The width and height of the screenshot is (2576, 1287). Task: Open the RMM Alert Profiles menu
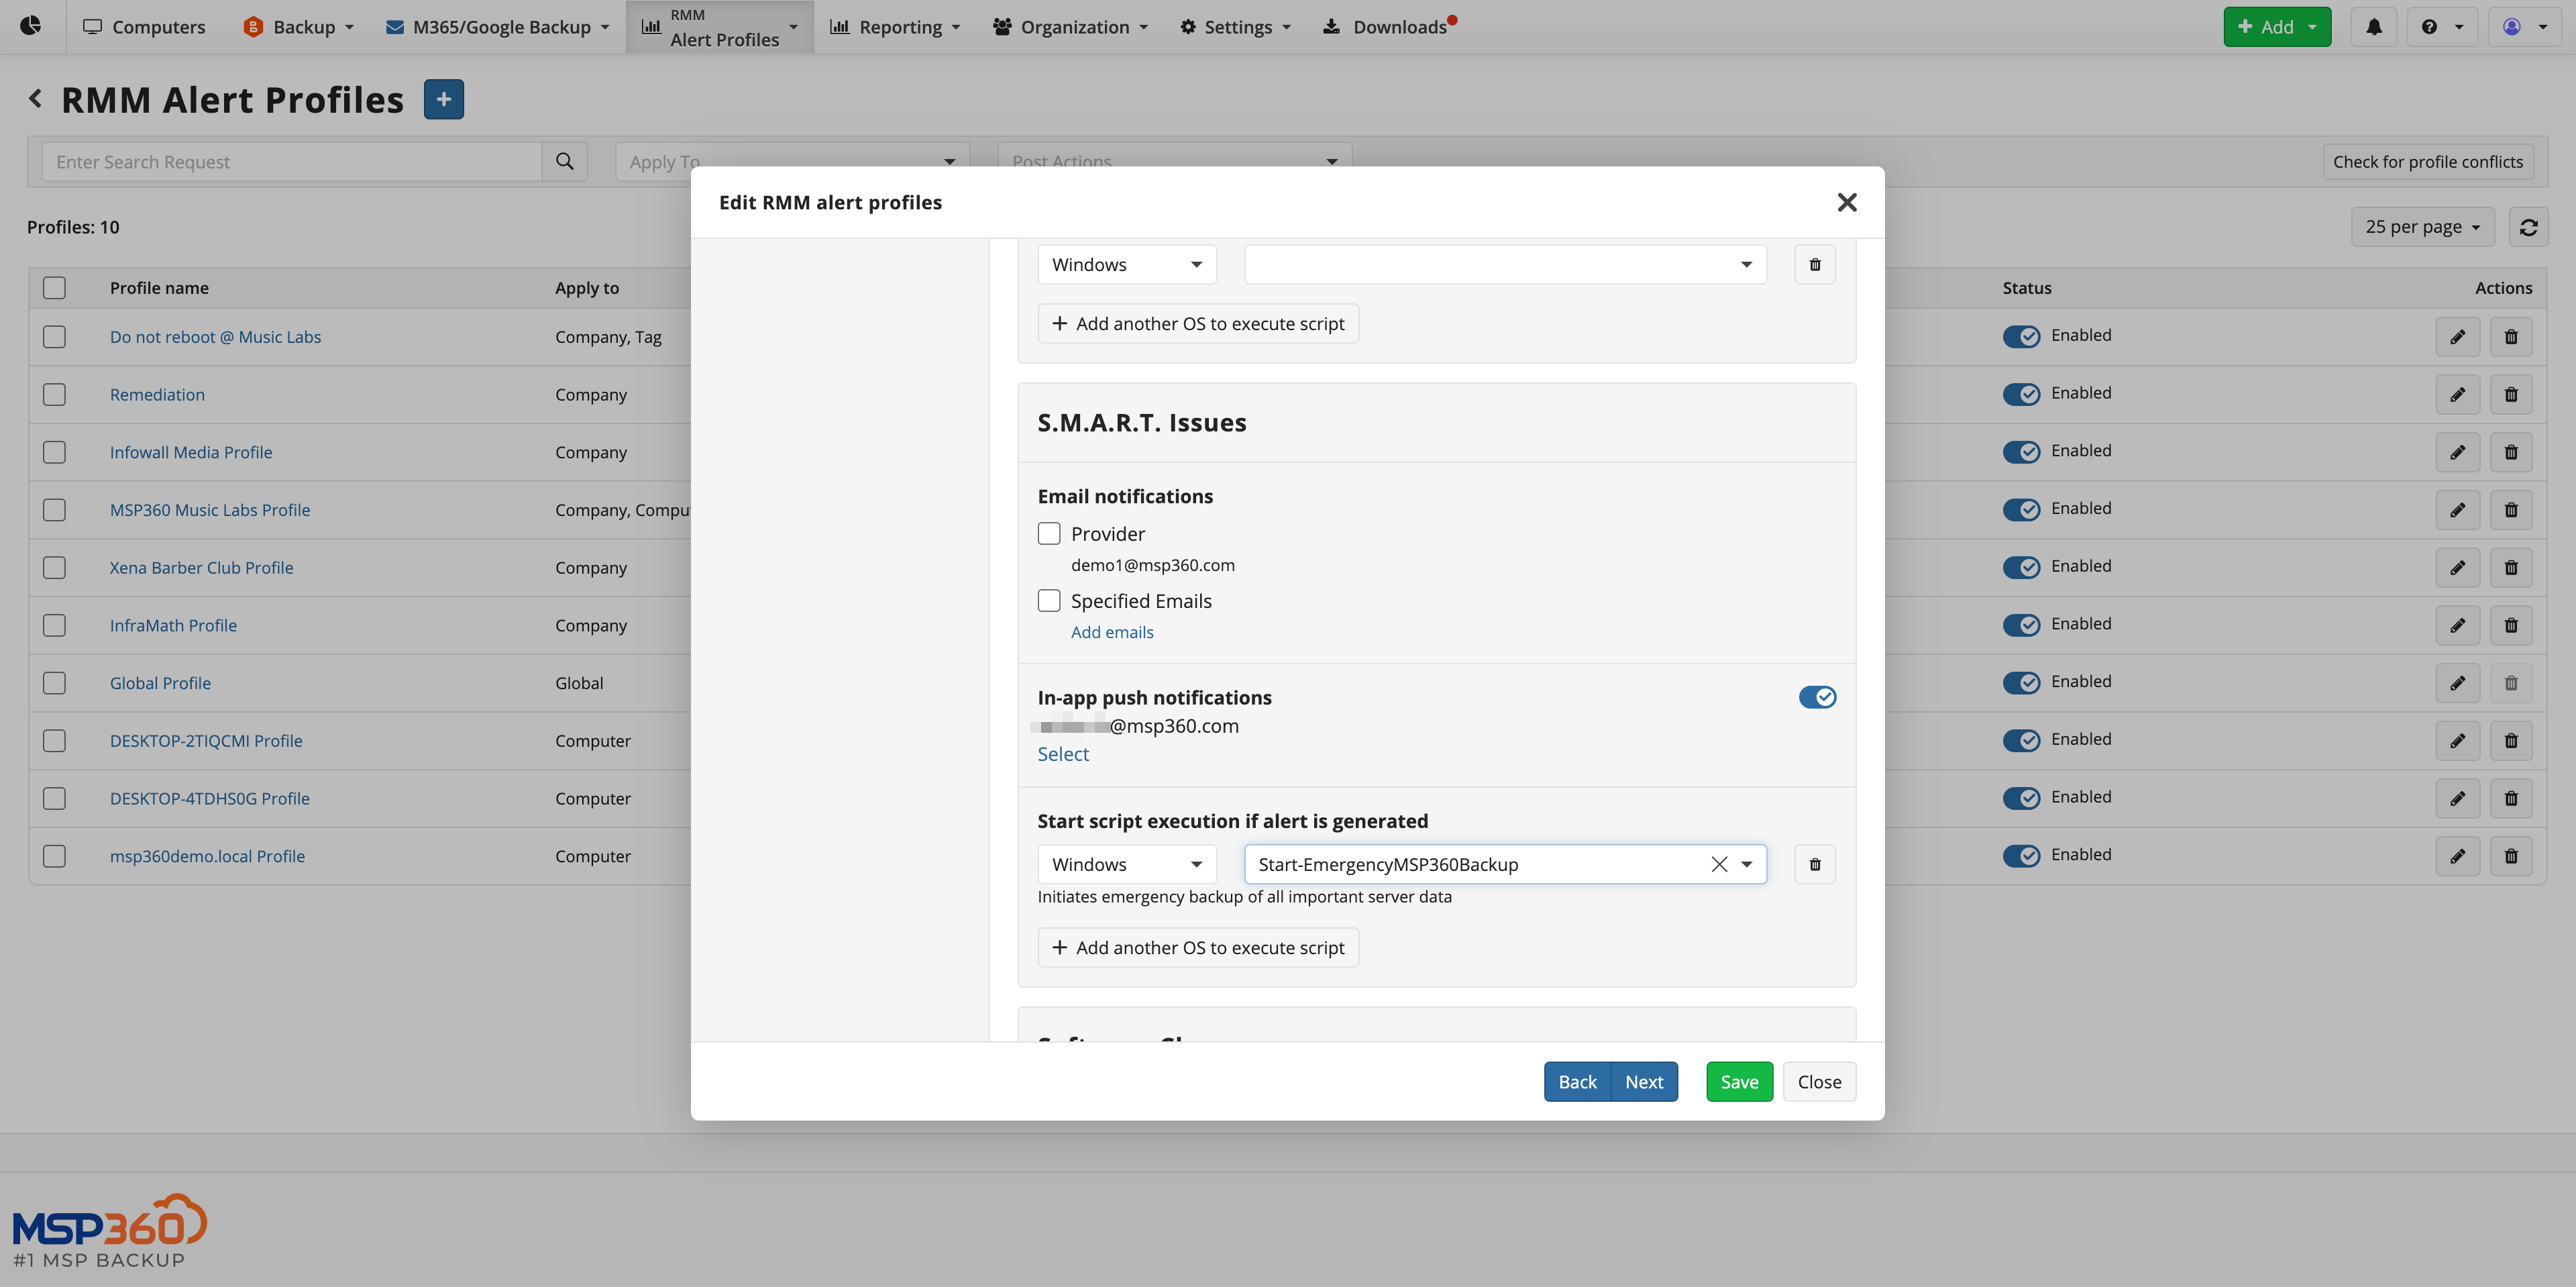[719, 27]
